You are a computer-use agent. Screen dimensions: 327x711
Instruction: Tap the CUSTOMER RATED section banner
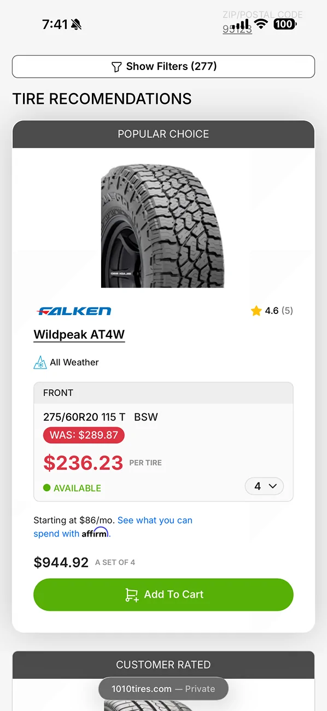pyautogui.click(x=163, y=665)
